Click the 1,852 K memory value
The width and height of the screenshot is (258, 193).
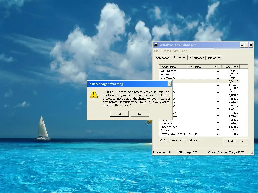point(233,109)
